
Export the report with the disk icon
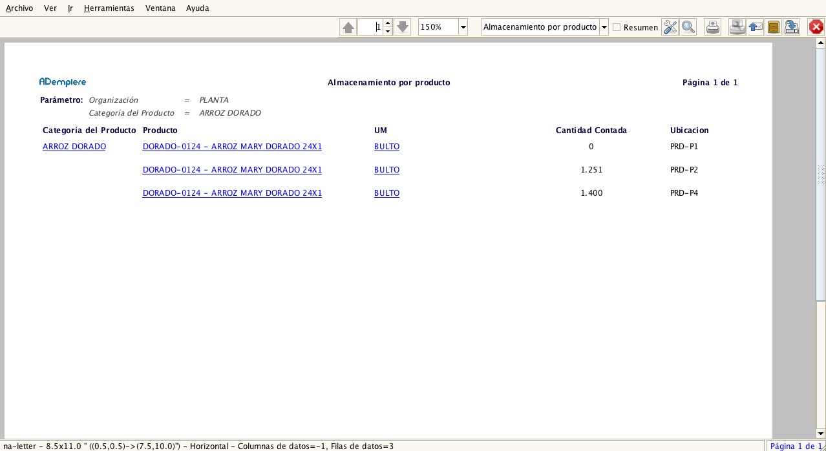(792, 27)
